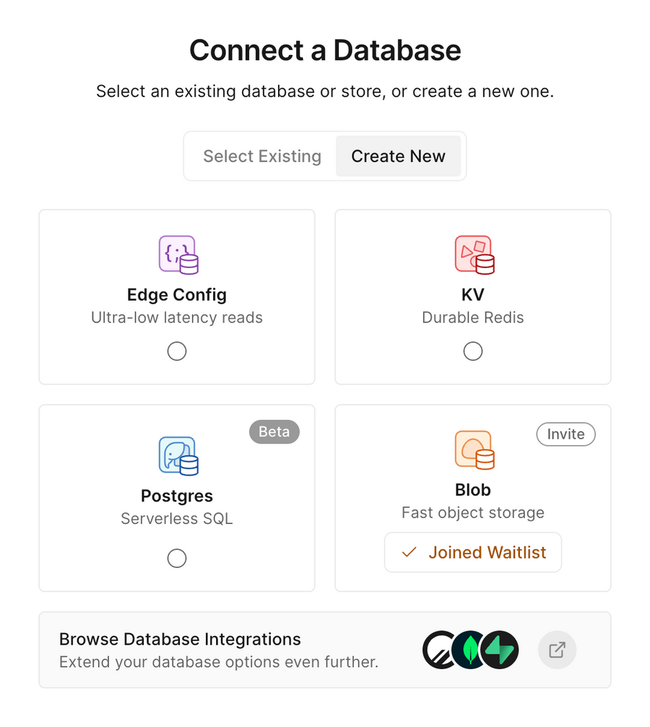Click the KV Redis icon

[x=473, y=254]
